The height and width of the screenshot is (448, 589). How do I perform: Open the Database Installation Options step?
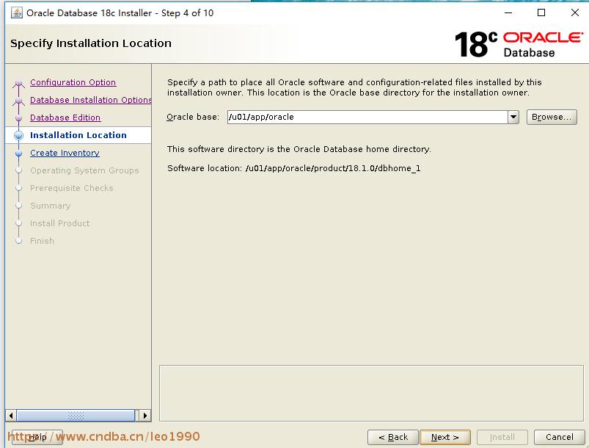click(90, 100)
